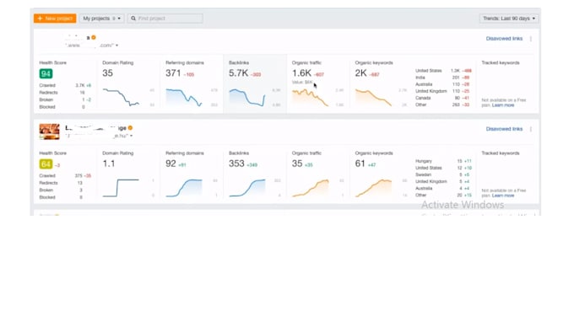Click the green Health Score 94 badge
The width and height of the screenshot is (574, 322).
click(46, 74)
